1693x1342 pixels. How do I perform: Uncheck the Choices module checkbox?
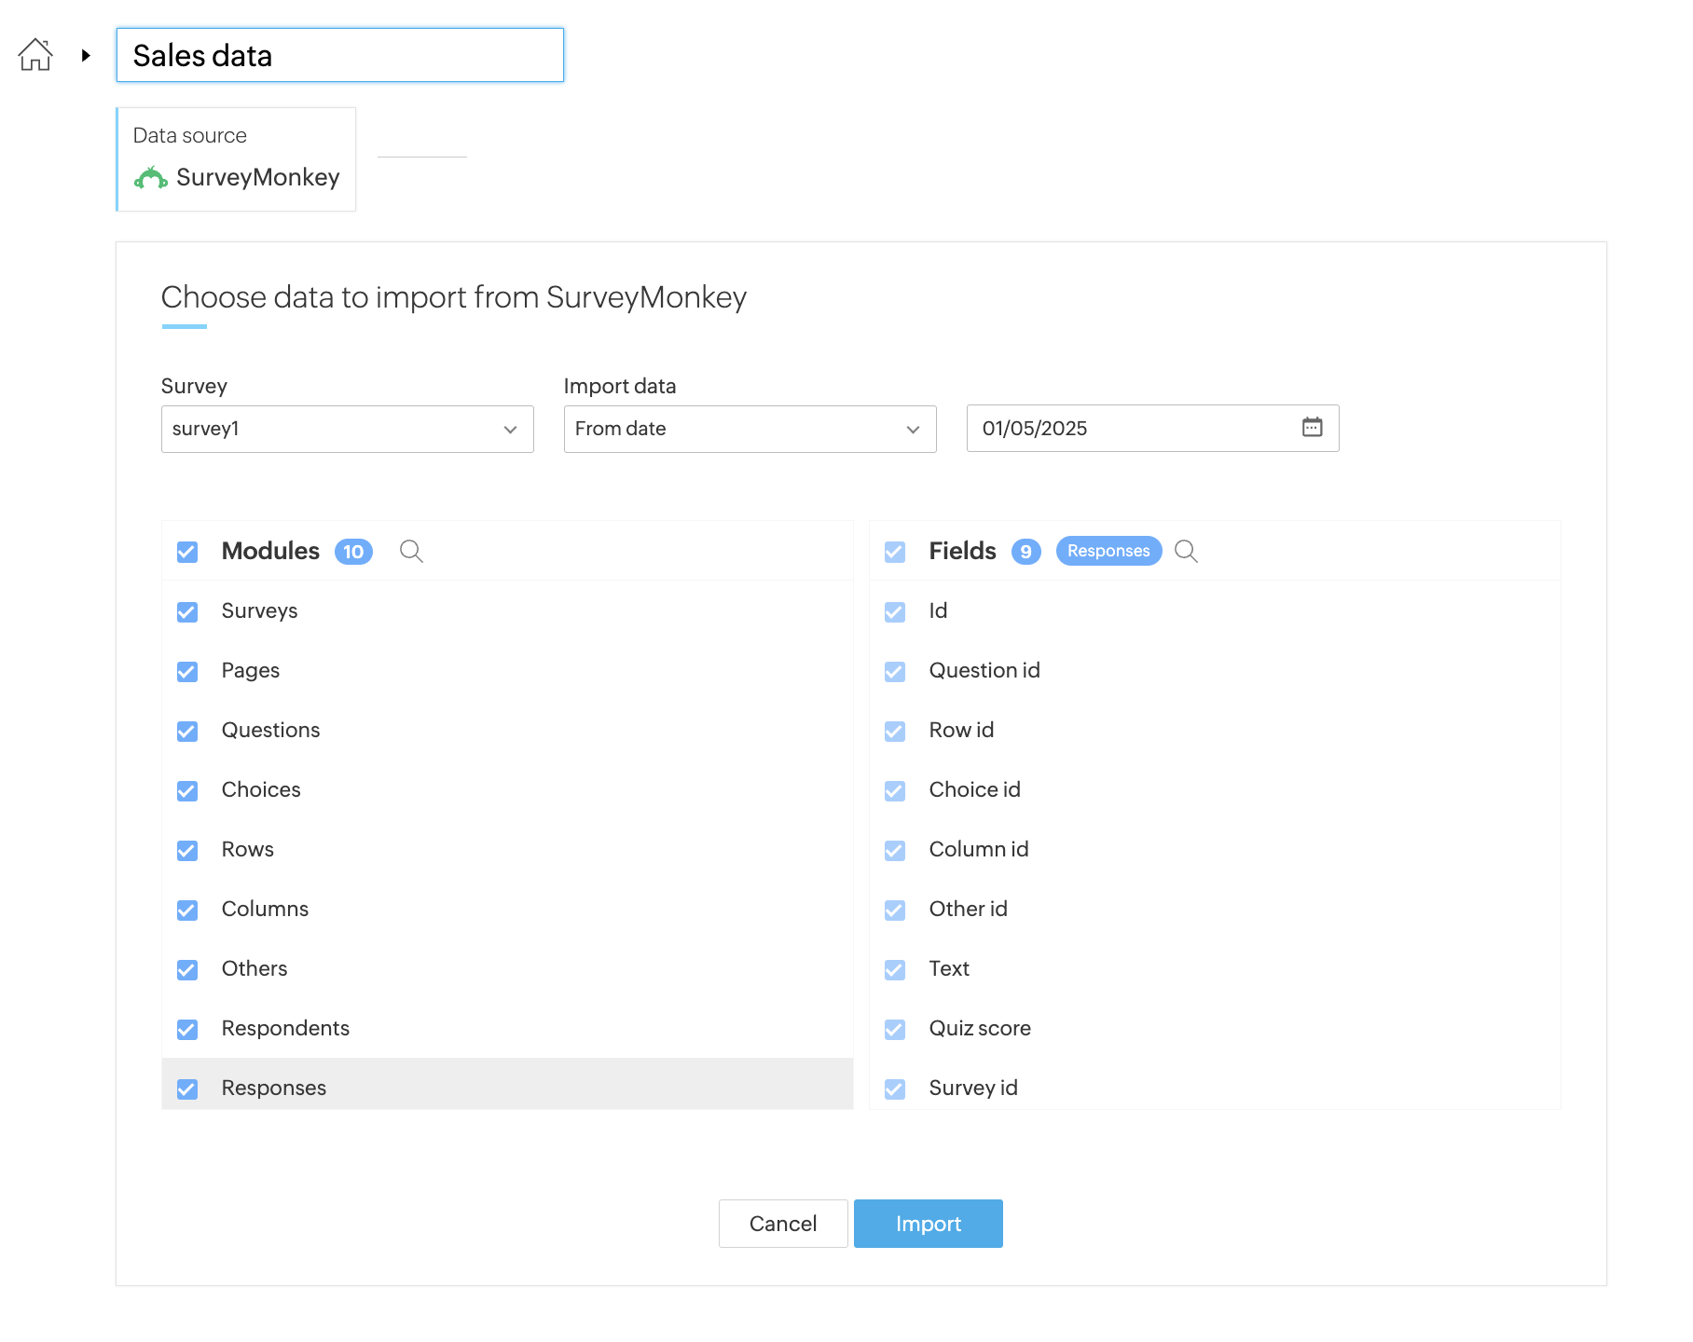click(187, 790)
